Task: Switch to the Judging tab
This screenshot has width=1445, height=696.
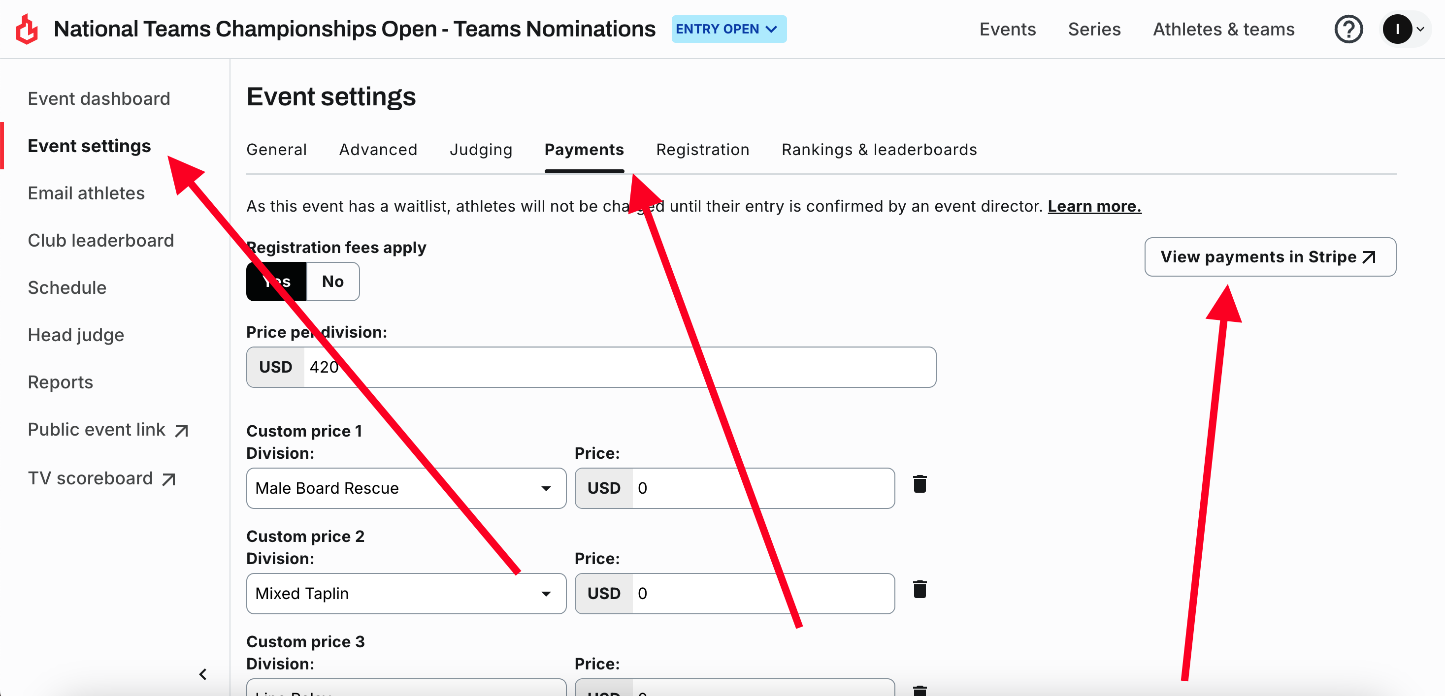Action: pos(481,150)
